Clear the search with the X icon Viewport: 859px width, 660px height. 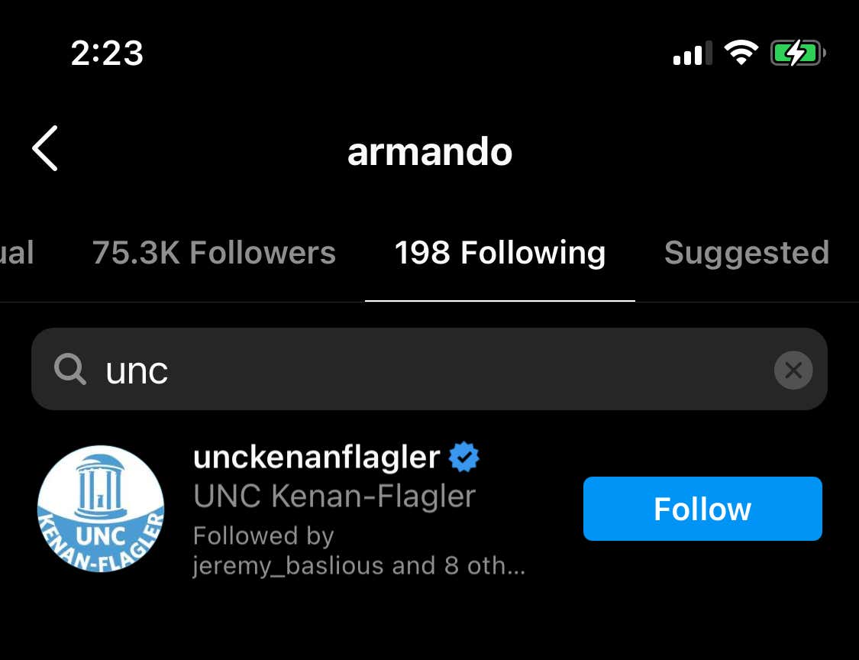[x=793, y=370]
